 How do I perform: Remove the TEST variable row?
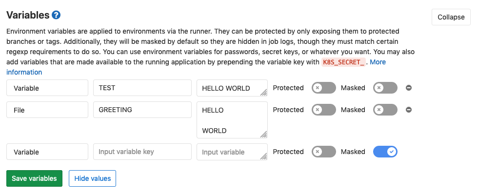pos(409,88)
